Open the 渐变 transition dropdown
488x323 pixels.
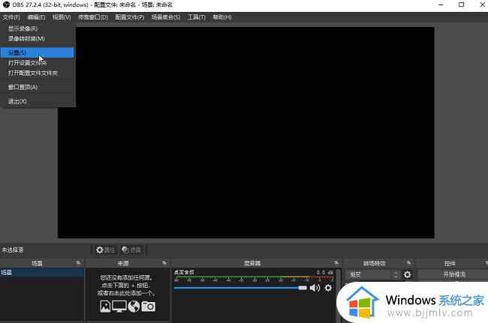coord(373,274)
